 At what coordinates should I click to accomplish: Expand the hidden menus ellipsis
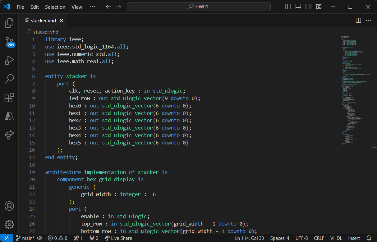(93, 7)
